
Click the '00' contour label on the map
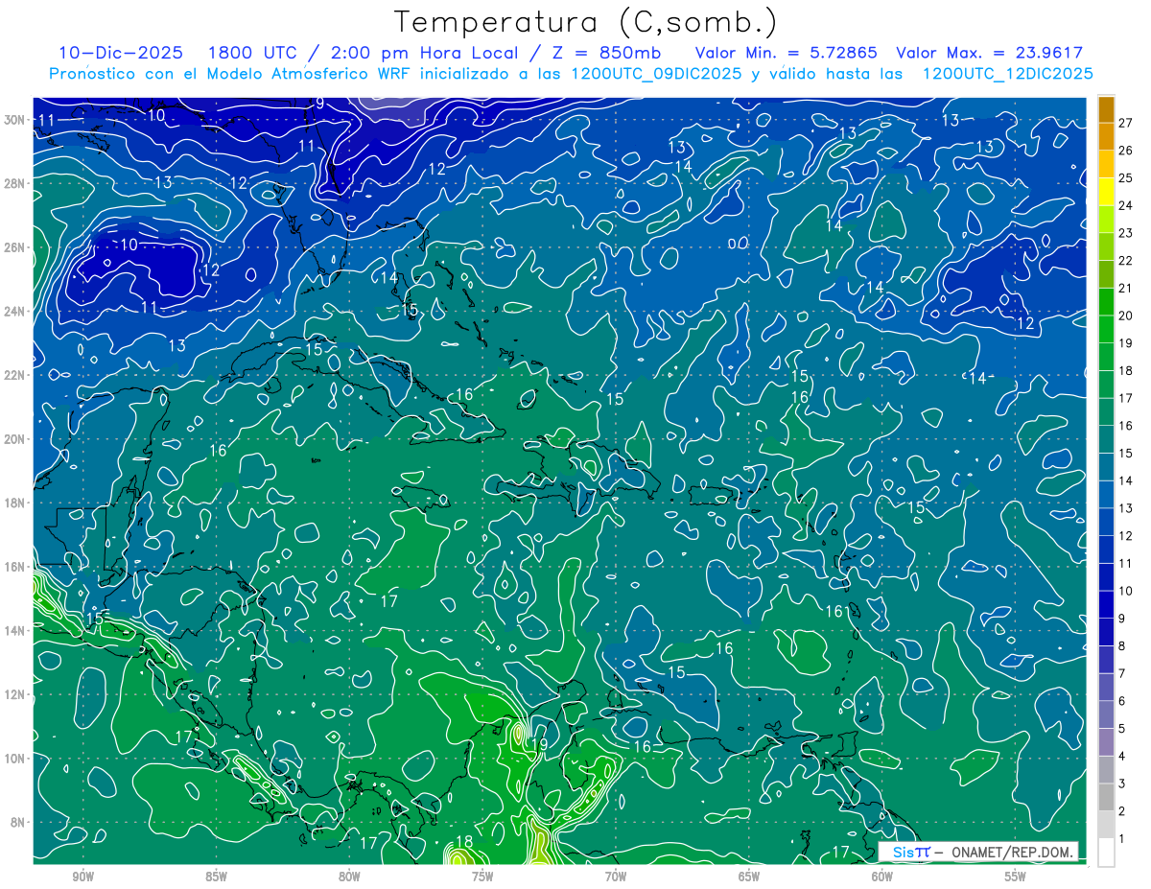tap(738, 244)
